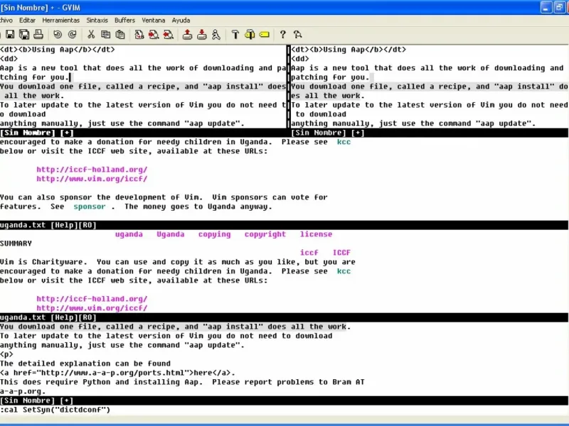Click '<dt><b>Using Aap</b></dt>' in right pane

(x=349, y=50)
